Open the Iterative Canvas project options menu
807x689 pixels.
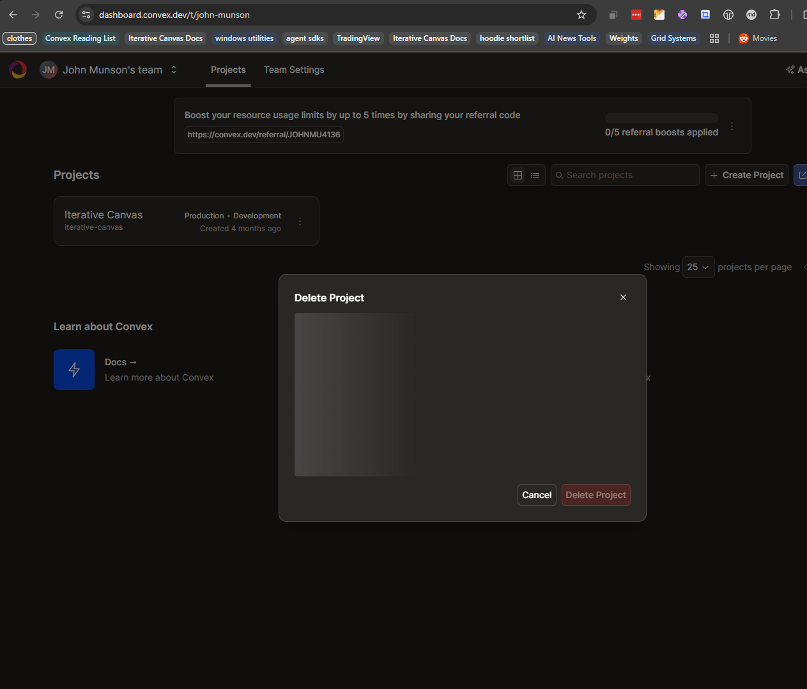[300, 222]
